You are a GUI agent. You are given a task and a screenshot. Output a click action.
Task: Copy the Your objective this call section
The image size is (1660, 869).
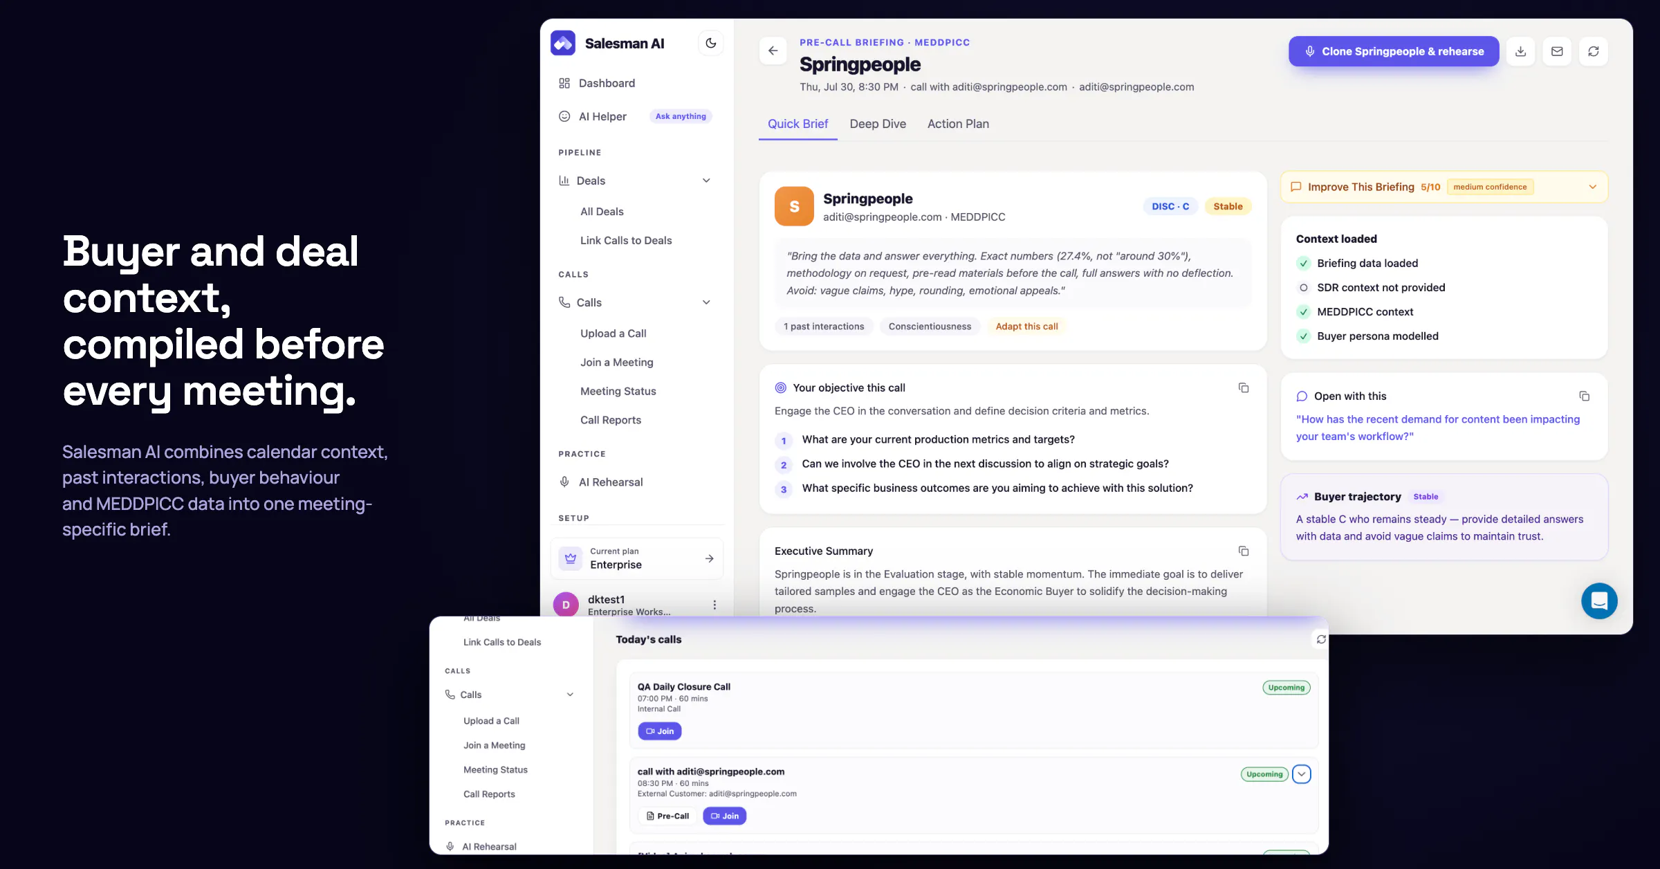[x=1244, y=388]
